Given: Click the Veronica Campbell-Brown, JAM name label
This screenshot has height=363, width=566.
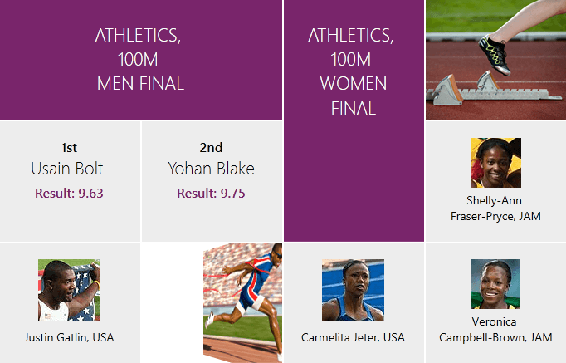Looking at the screenshot, I should 495,330.
